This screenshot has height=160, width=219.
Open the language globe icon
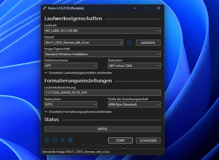[x=47, y=140]
